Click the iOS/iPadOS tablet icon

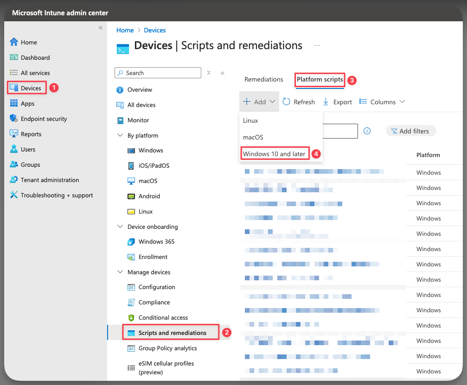tap(131, 166)
